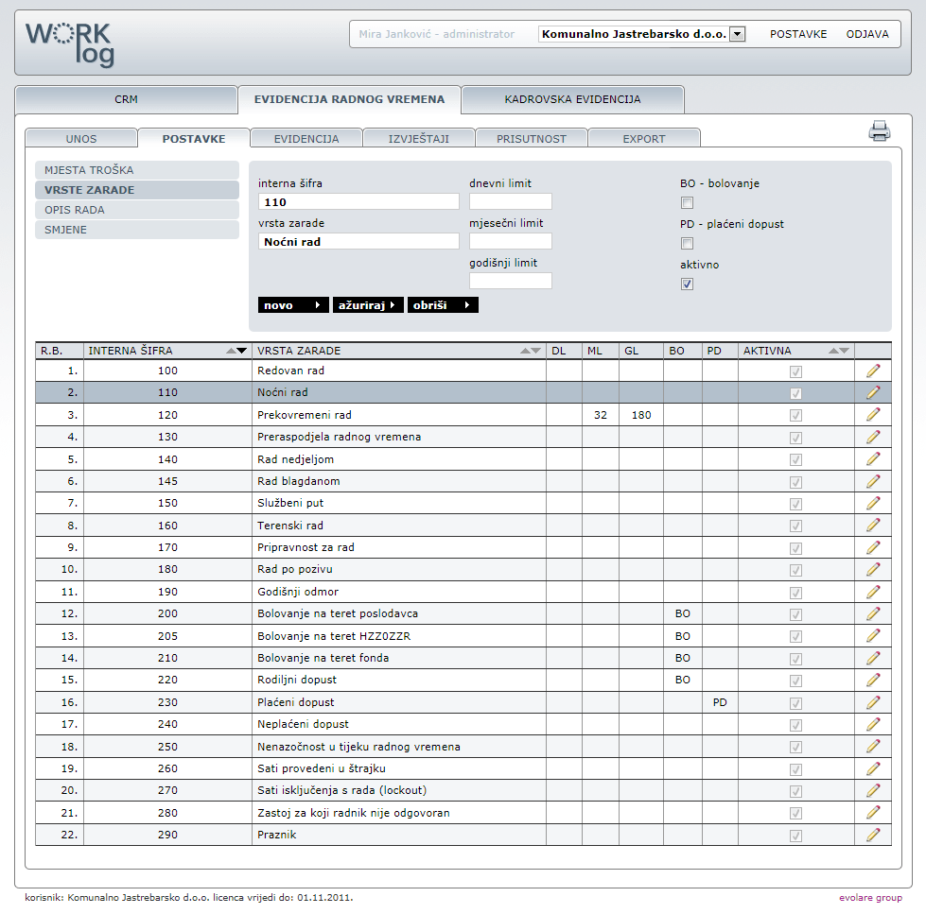
Task: Toggle aktivna checkbox for Praznik row
Action: tap(795, 836)
